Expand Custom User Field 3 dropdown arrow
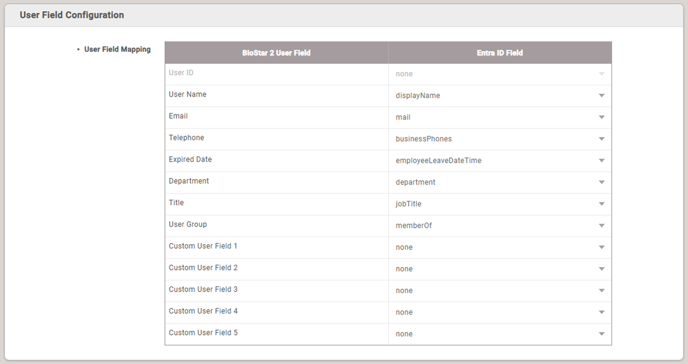Image resolution: width=688 pixels, height=364 pixels. 602,290
